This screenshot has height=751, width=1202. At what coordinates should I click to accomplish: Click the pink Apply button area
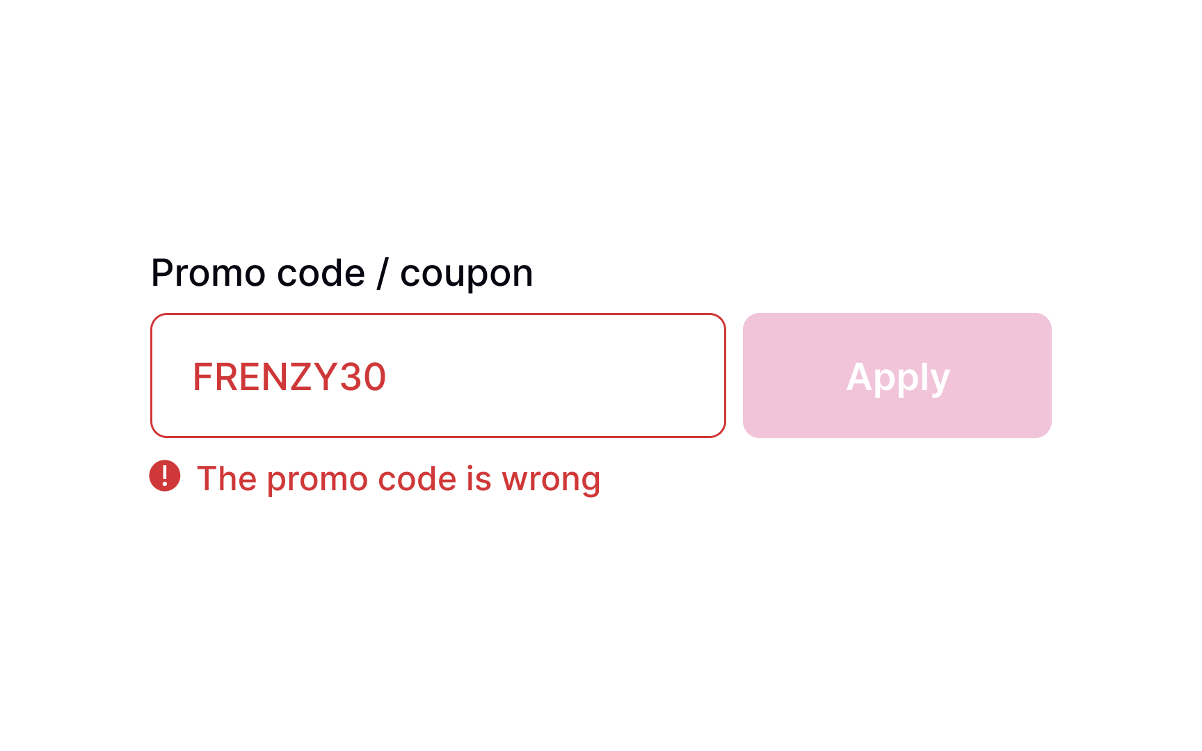coord(897,375)
